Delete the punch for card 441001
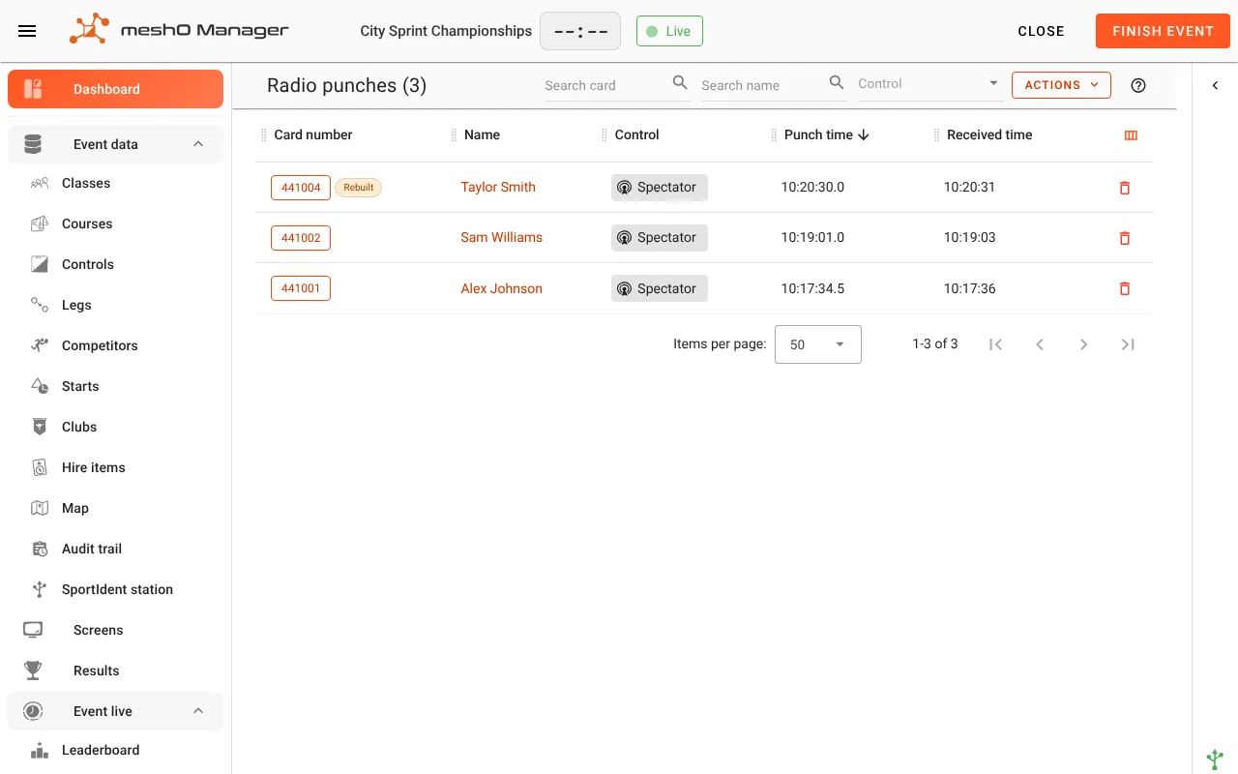Viewport: 1238px width, 774px height. 1124,288
